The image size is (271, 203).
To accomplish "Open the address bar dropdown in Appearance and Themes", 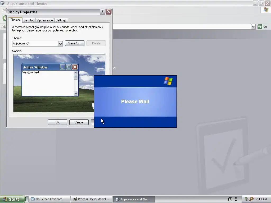I will click(253, 27).
